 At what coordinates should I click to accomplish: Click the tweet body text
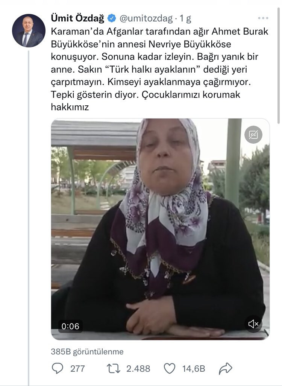pos(160,69)
